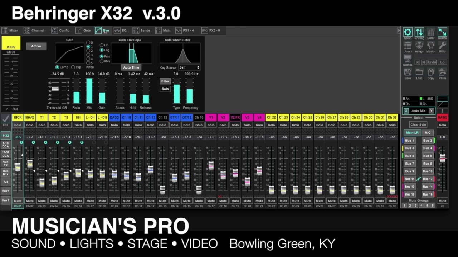
Task: Click the Resize diagonal arrows icon
Action: point(442,32)
